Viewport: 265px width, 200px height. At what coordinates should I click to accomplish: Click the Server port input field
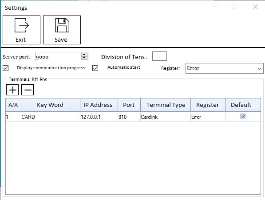coord(58,56)
